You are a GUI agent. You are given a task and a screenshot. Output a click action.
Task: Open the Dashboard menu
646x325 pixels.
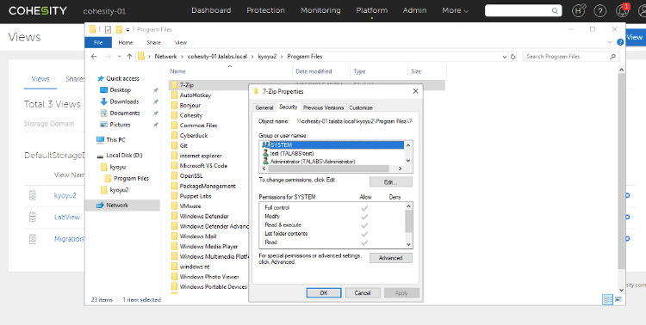tap(211, 10)
